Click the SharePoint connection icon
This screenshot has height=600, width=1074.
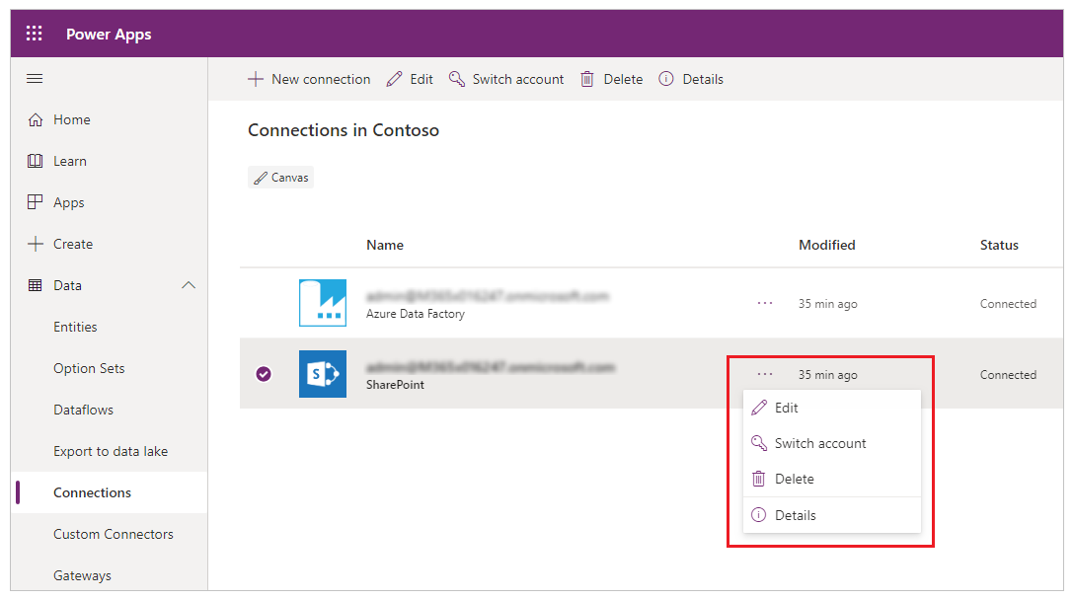pos(323,374)
